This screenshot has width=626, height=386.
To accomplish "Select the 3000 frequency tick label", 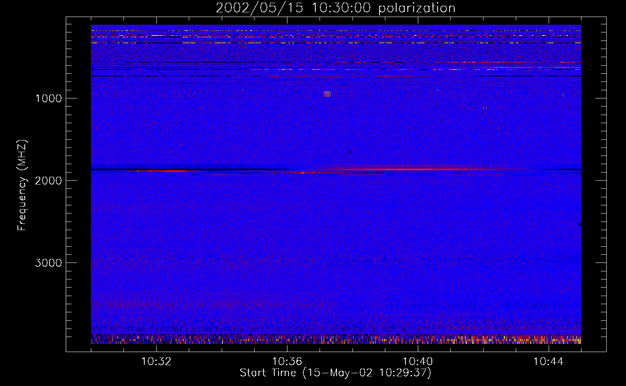I will tap(48, 263).
